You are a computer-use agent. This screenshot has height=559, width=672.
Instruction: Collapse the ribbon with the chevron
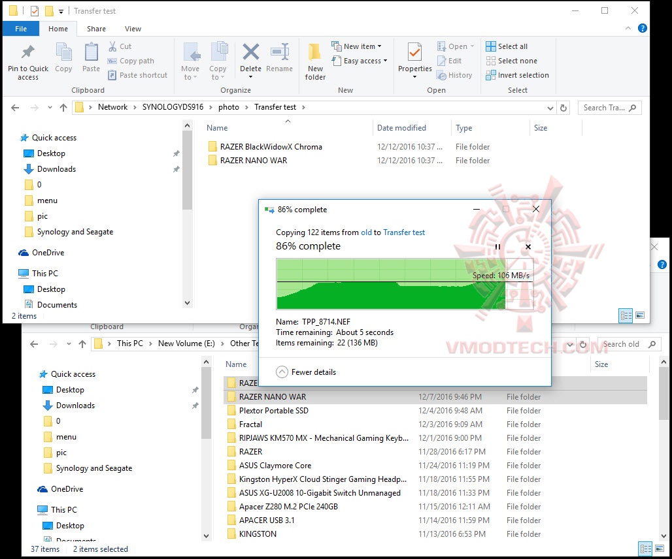click(x=628, y=28)
